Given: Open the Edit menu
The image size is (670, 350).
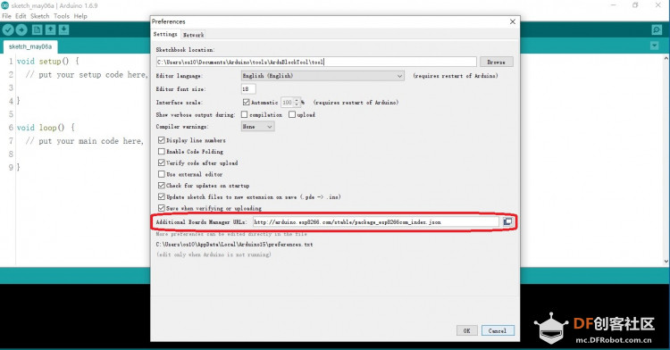Looking at the screenshot, I should [x=21, y=16].
